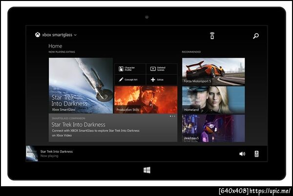Screen dimensions: 293x196
Task: Click the Windows logo button on the tablet
Action: 147,170
